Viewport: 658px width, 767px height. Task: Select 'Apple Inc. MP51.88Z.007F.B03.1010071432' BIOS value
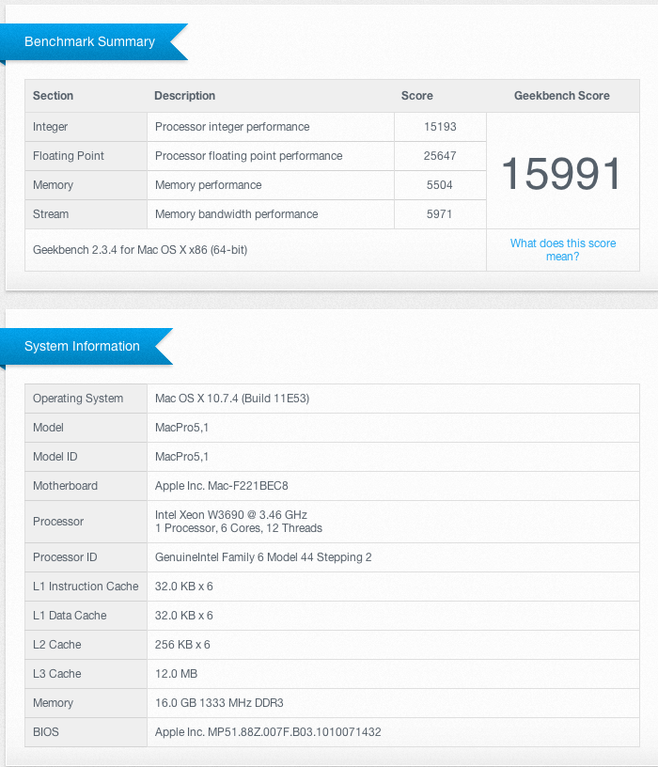click(268, 732)
